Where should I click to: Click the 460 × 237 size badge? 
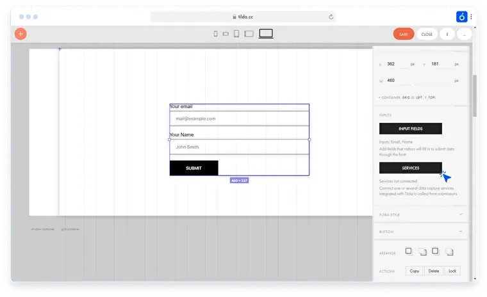coord(239,181)
